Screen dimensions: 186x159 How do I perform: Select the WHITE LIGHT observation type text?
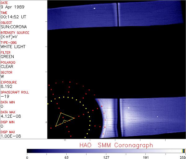pyautogui.click(x=13, y=47)
